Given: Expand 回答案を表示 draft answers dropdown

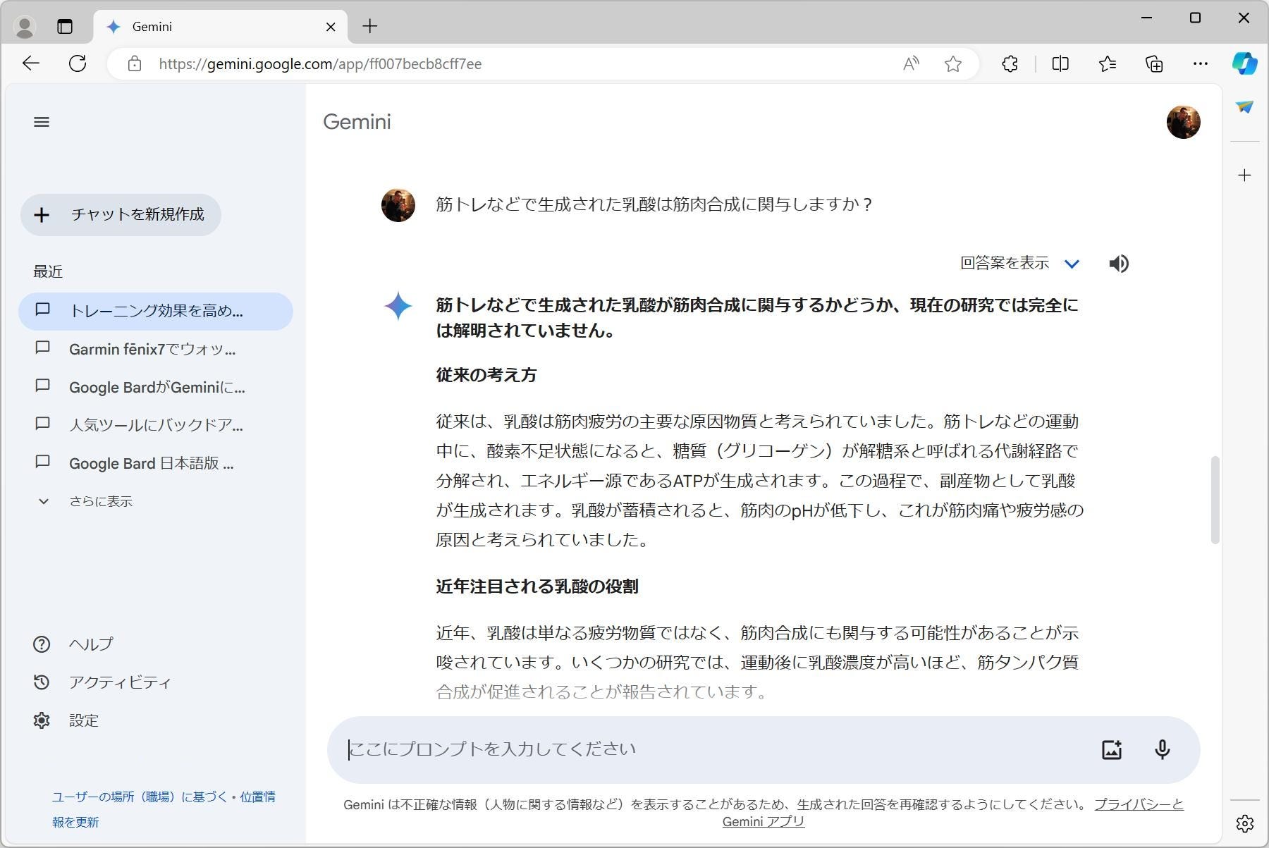Looking at the screenshot, I should coord(1020,264).
